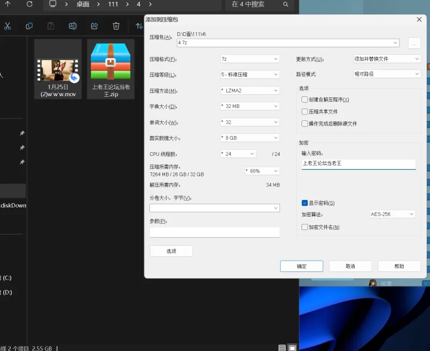The image size is (430, 351).
Task: Click the Rename icon in Explorer toolbar
Action: point(73,26)
